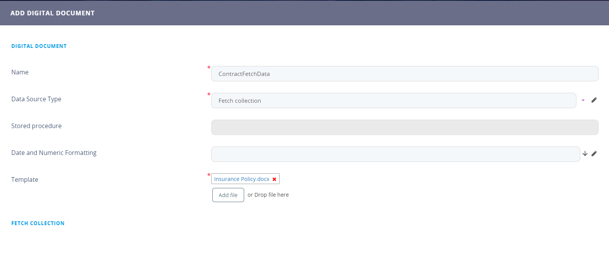Click the Fetch collection combo box field
This screenshot has width=609, height=260.
click(x=393, y=101)
